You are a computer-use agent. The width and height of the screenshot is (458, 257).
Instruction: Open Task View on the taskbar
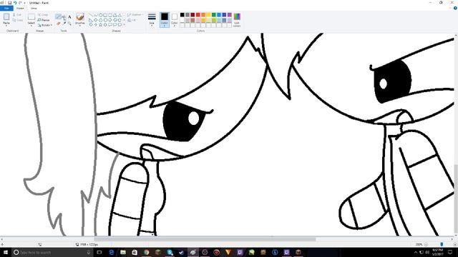point(99,252)
